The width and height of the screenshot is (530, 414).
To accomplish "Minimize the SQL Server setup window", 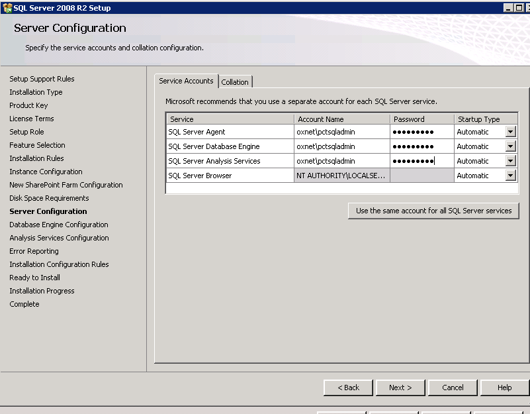I will (508, 8).
